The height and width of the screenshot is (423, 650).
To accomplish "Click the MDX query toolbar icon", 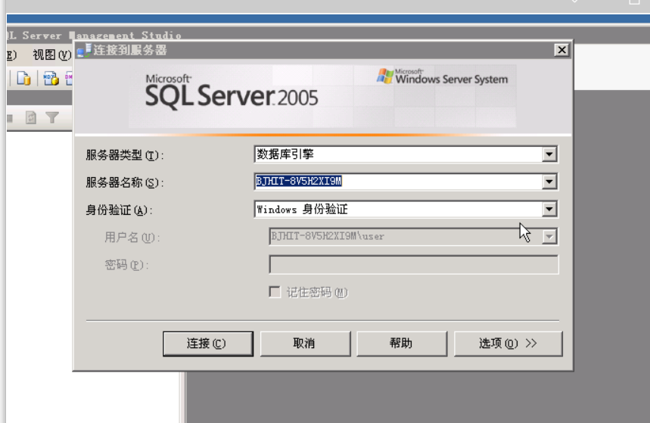I will pos(51,78).
